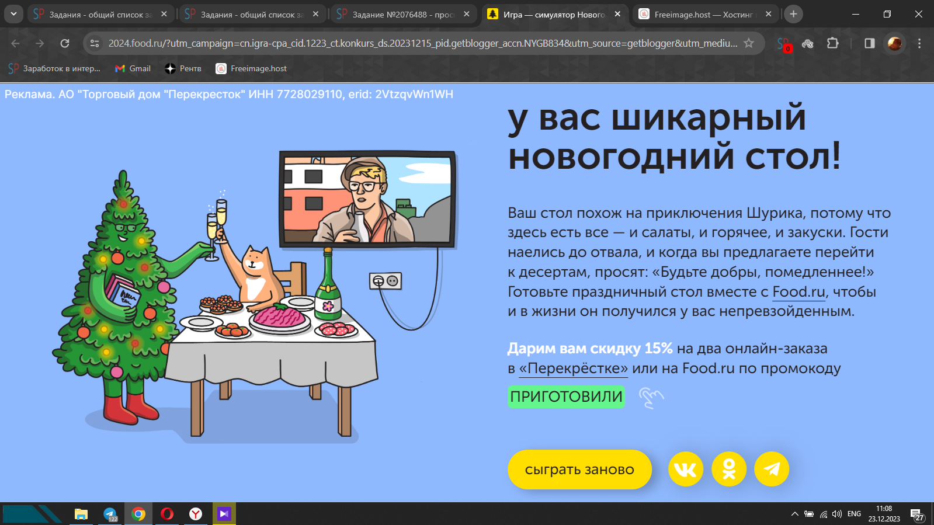Open the «Перекрёстке» link
The image size is (934, 525).
[573, 368]
